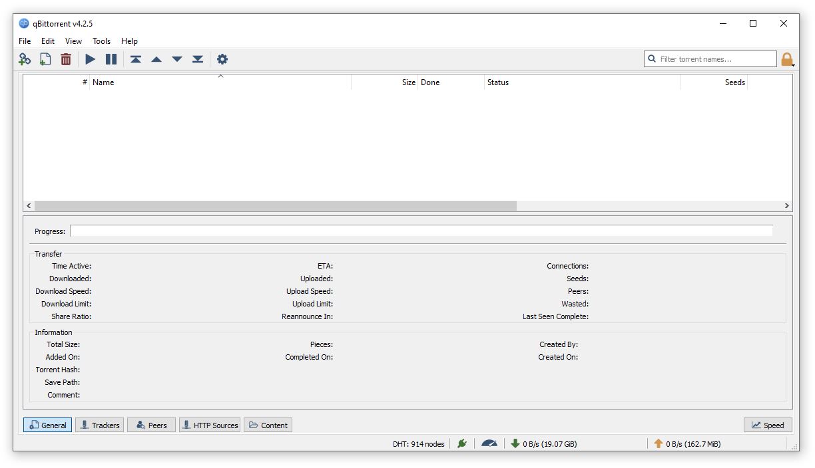Sort torrents by Name column
815x468 pixels.
pyautogui.click(x=220, y=82)
